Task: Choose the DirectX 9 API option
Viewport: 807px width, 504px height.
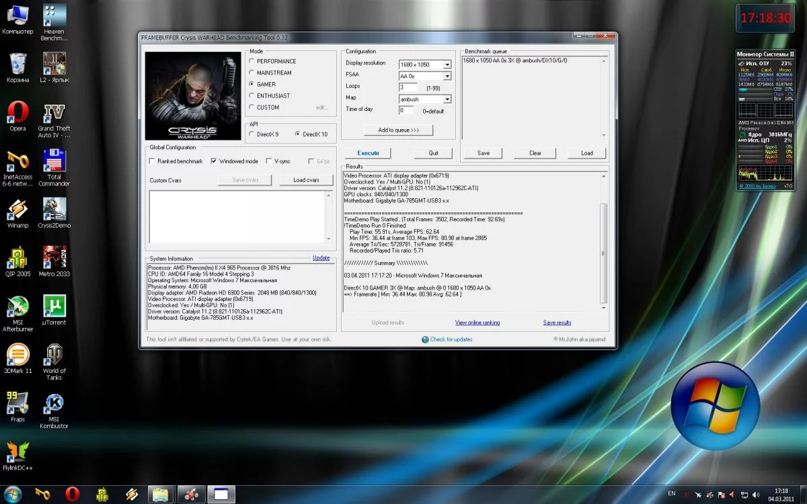Action: [252, 134]
